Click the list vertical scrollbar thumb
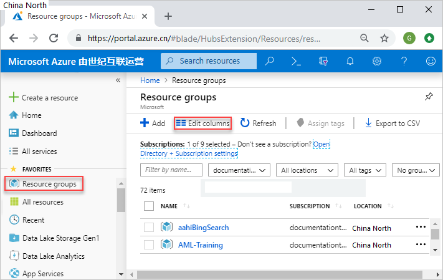The height and width of the screenshot is (280, 443). (435, 234)
